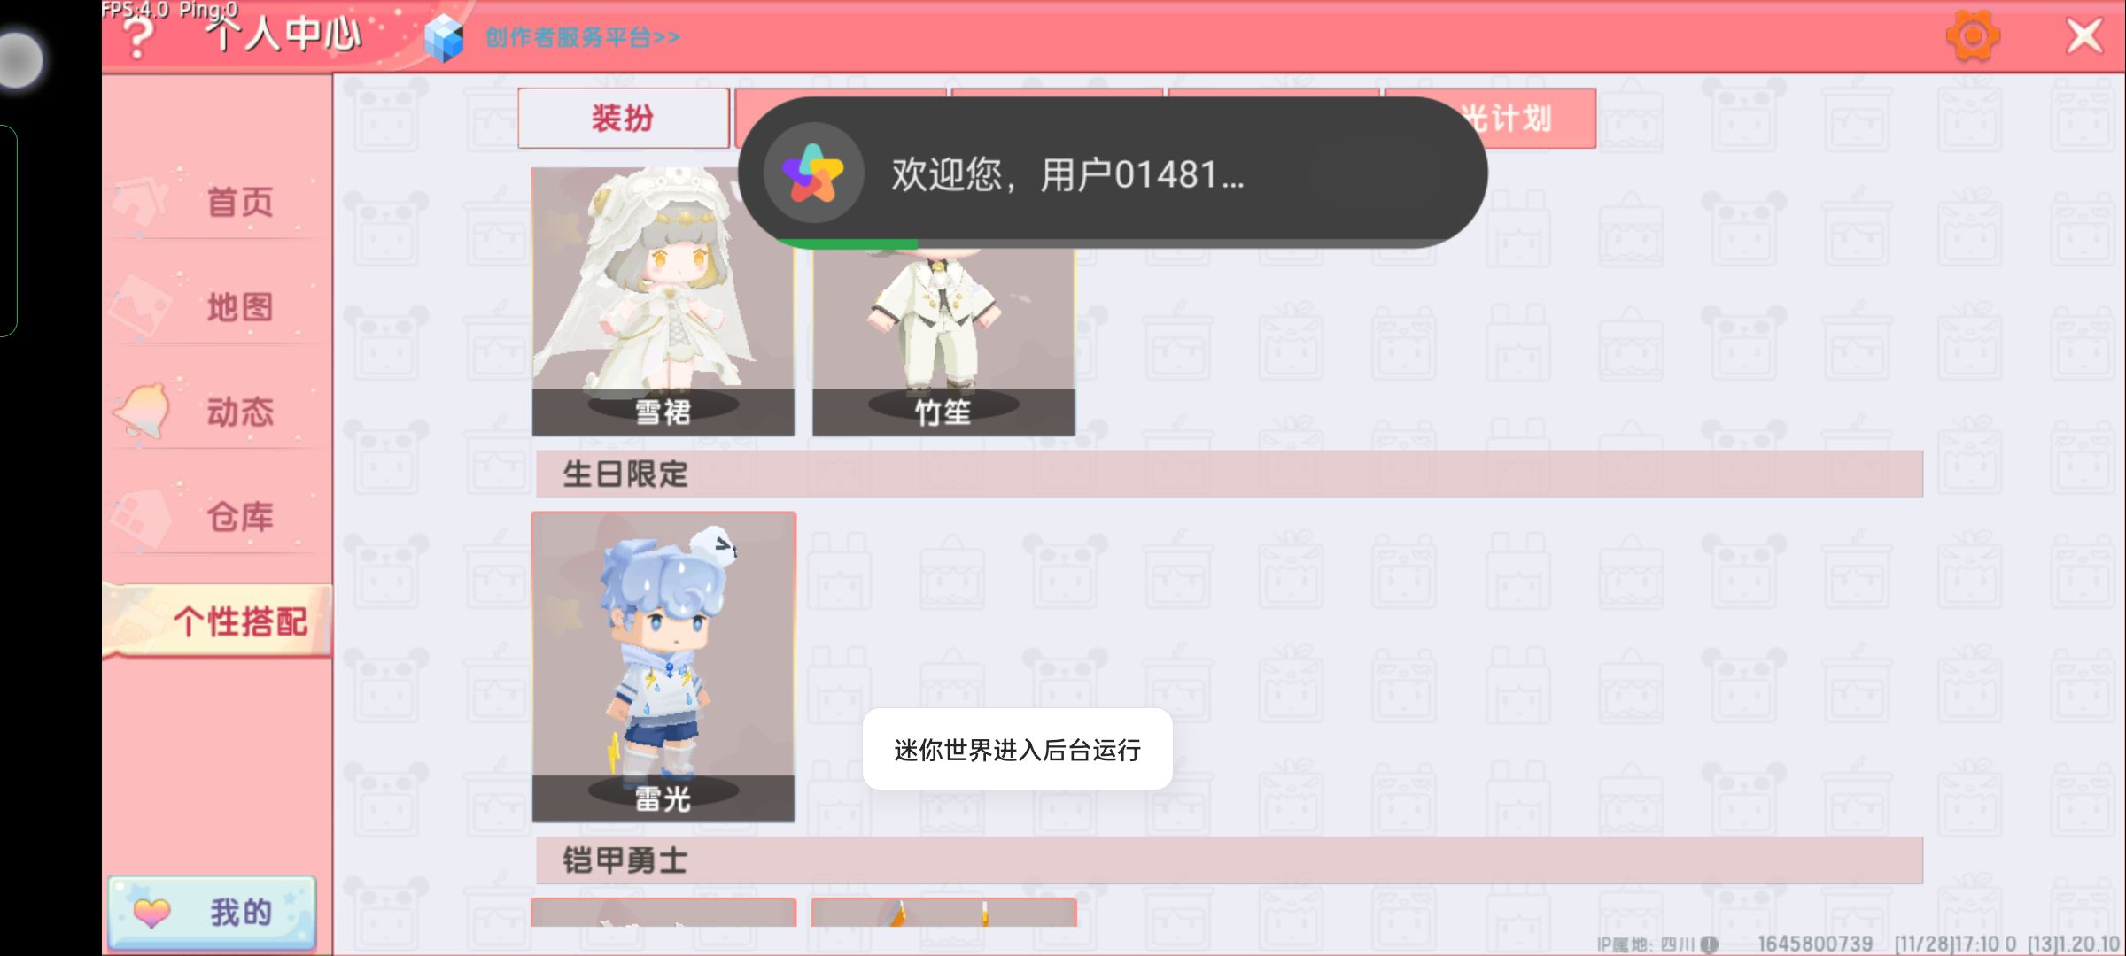Close the personal center with X
Viewport: 2126px width, 956px height.
[2083, 37]
